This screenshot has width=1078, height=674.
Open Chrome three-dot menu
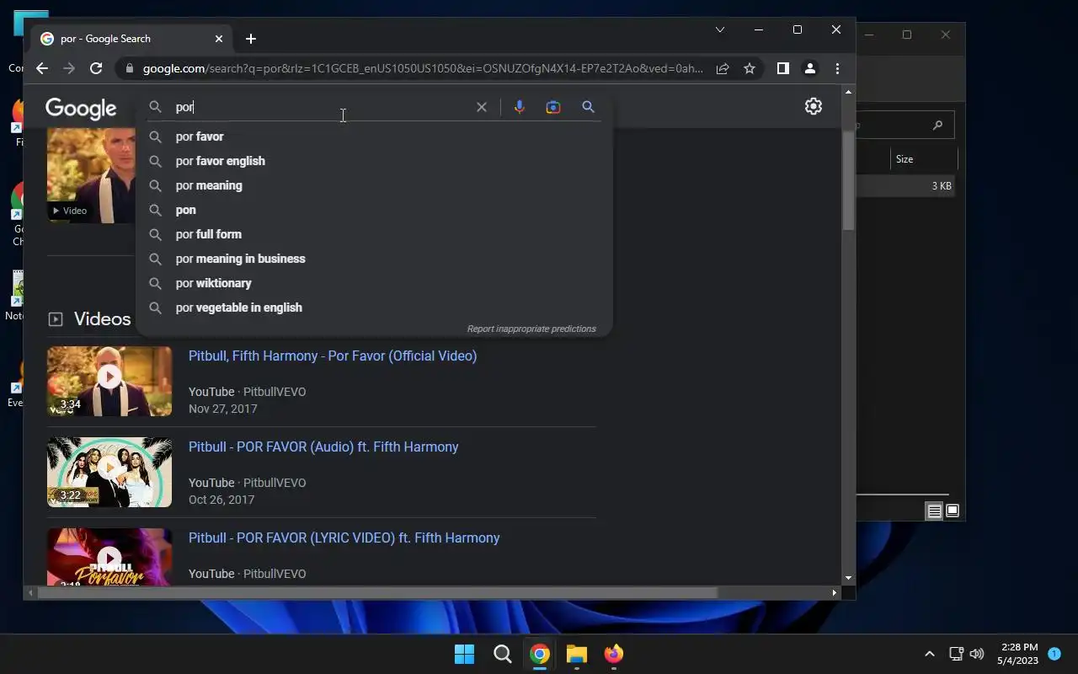[837, 68]
